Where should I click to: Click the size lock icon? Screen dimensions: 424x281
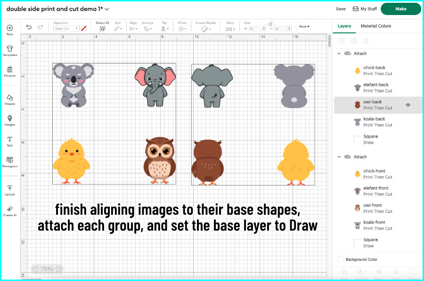[x=271, y=24]
